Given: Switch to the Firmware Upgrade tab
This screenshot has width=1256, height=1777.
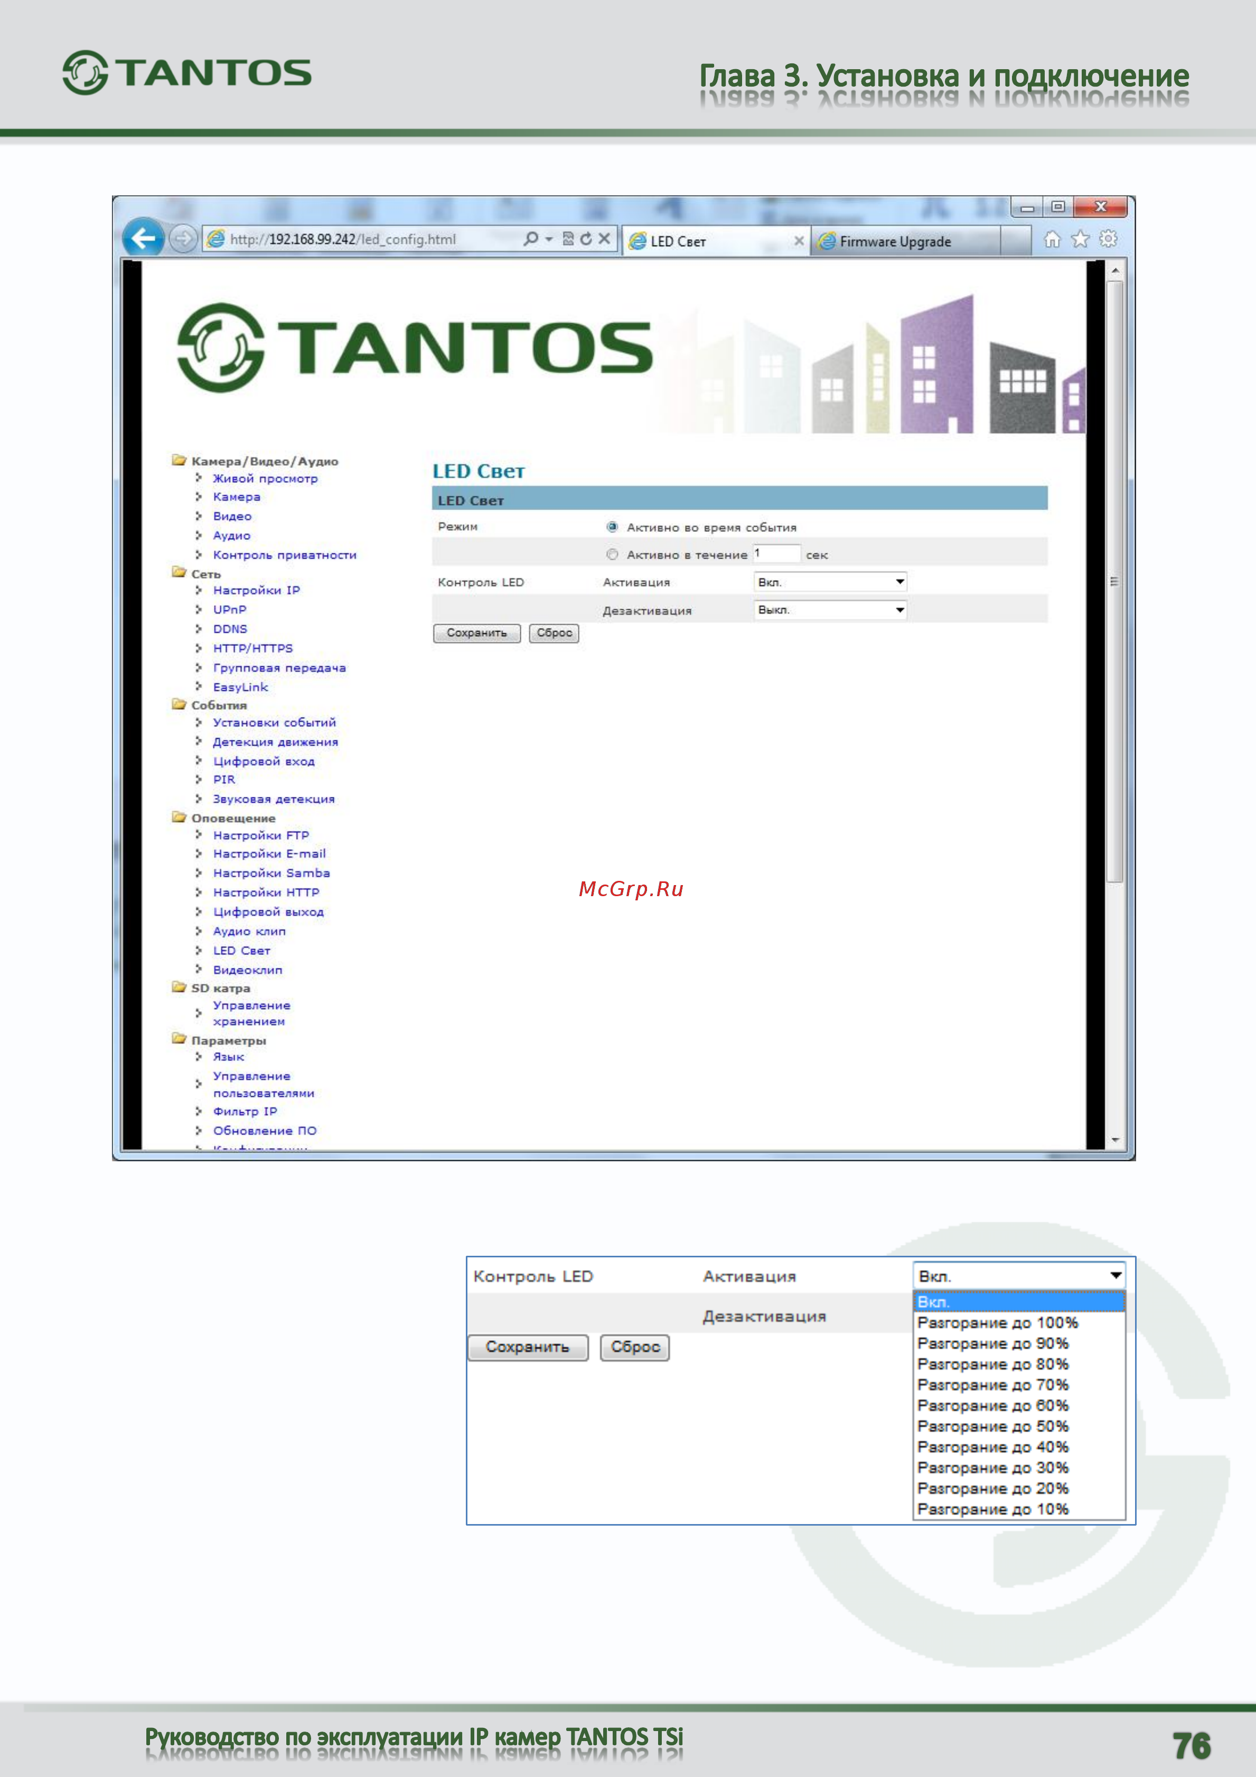Looking at the screenshot, I should point(905,241).
